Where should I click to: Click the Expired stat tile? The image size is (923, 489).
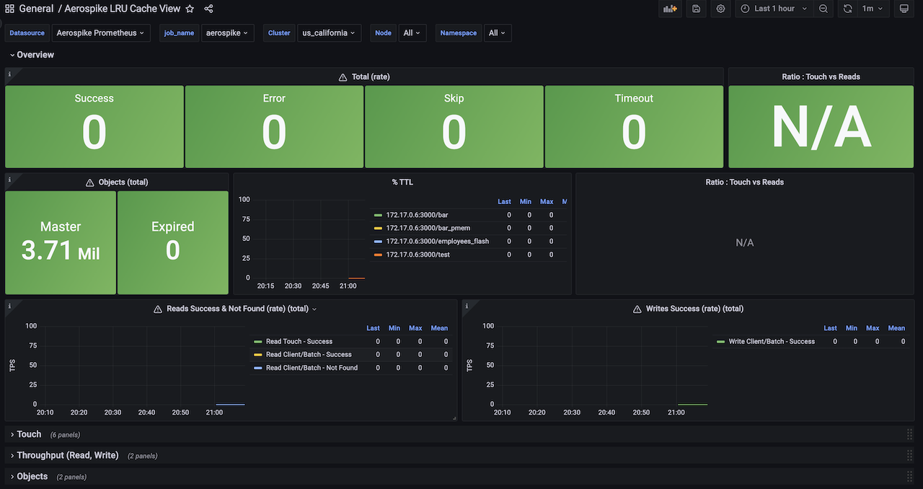173,242
